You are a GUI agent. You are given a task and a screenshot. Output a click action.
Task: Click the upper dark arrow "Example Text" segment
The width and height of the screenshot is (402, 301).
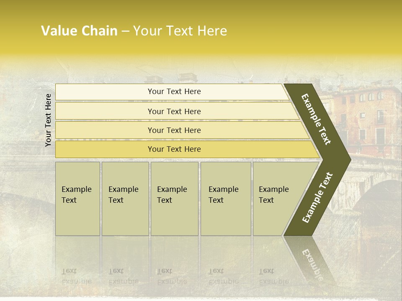317,119
